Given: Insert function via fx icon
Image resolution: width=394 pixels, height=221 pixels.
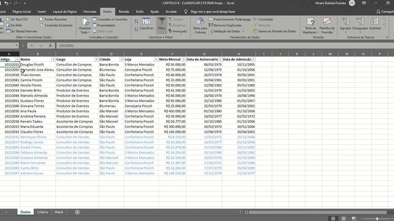Looking at the screenshot, I should (x=50, y=45).
